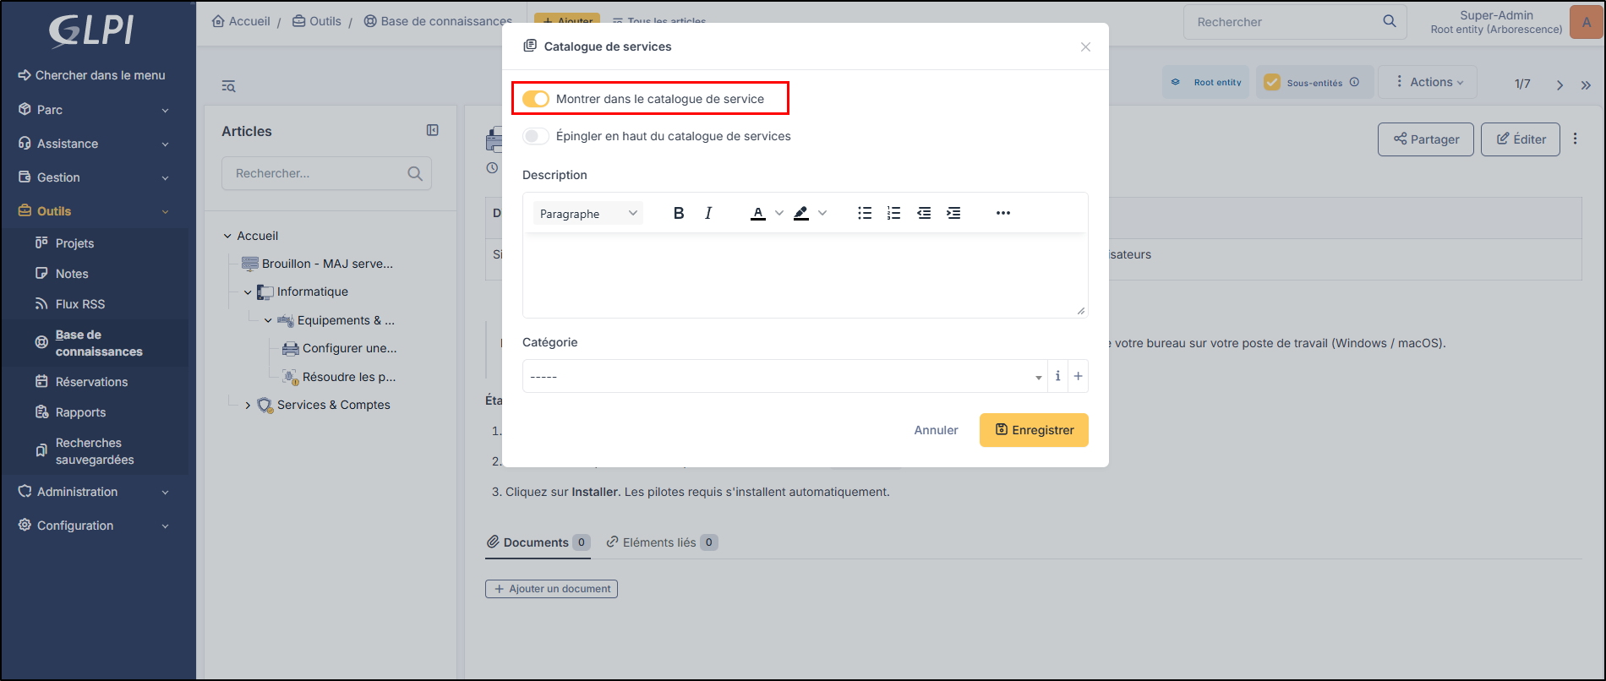
Task: Enable Épingler en haut du catalogue toggle
Action: click(x=536, y=136)
